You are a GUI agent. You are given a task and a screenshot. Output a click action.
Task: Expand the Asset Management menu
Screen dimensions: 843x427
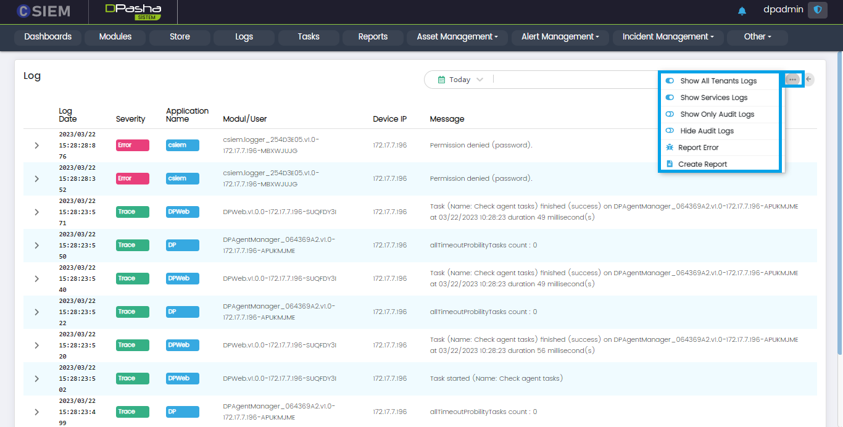457,37
